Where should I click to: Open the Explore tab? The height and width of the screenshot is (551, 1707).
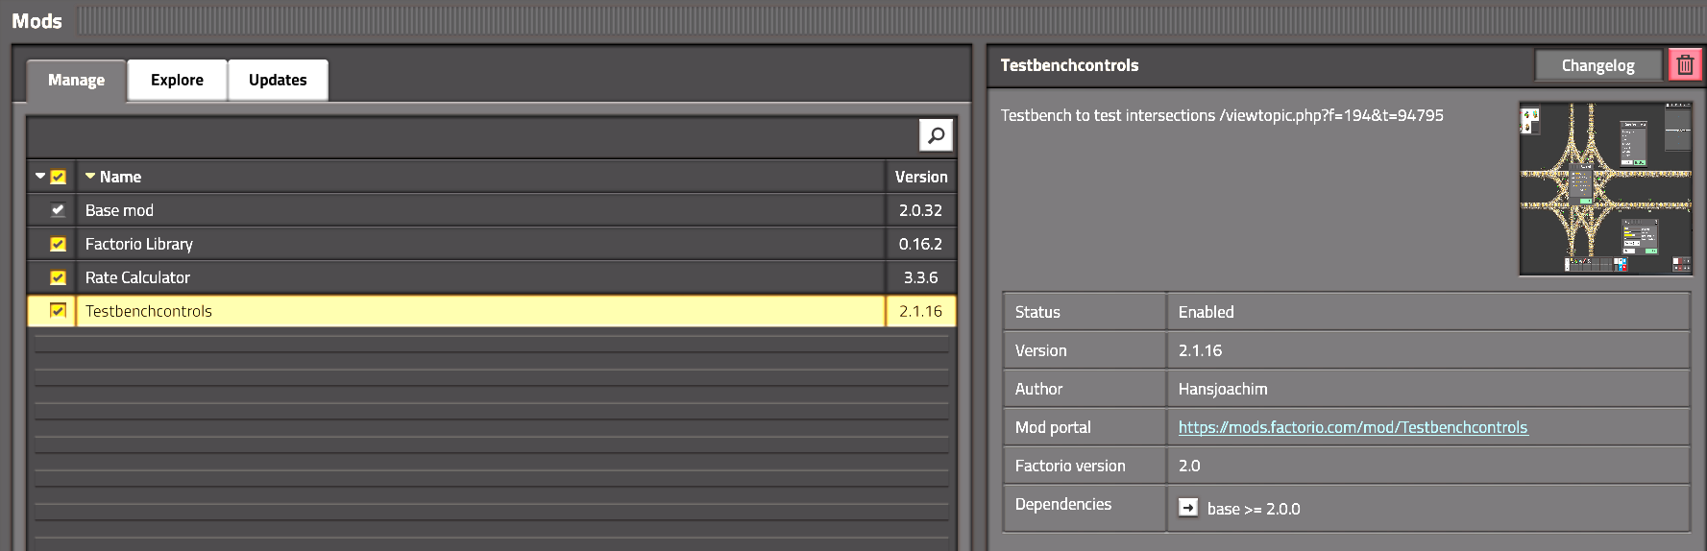click(177, 81)
